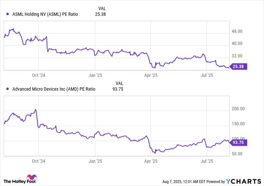
Task: Click the 25.38 value in ASML legend
Action: (100, 14)
